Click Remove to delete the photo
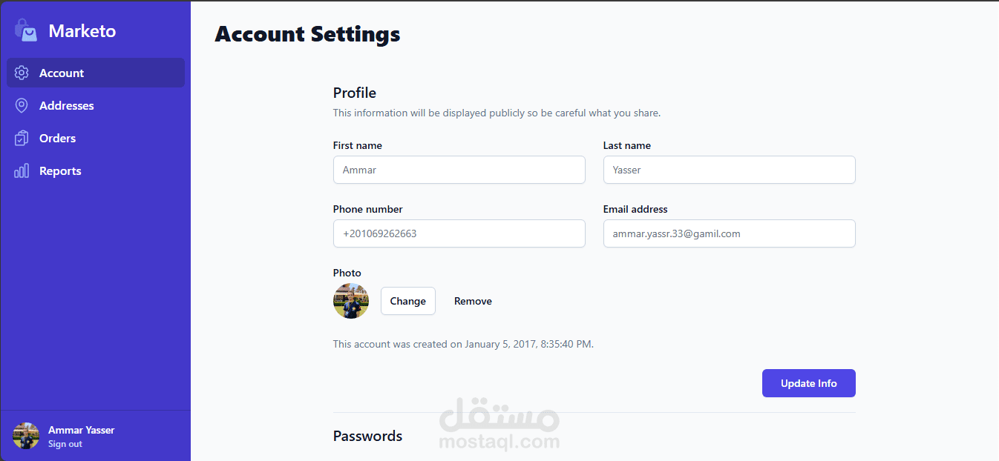The width and height of the screenshot is (999, 461). click(473, 301)
